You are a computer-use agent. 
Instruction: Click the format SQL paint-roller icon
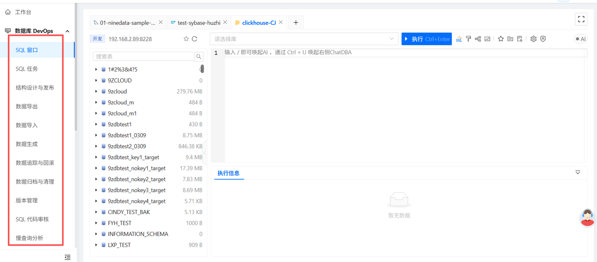pos(468,39)
